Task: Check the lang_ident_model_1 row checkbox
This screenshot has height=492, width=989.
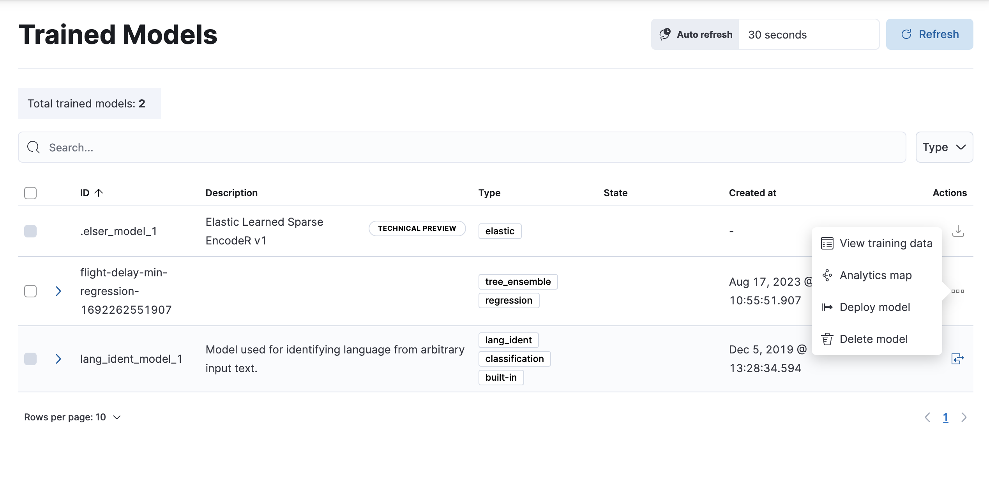Action: [x=30, y=359]
